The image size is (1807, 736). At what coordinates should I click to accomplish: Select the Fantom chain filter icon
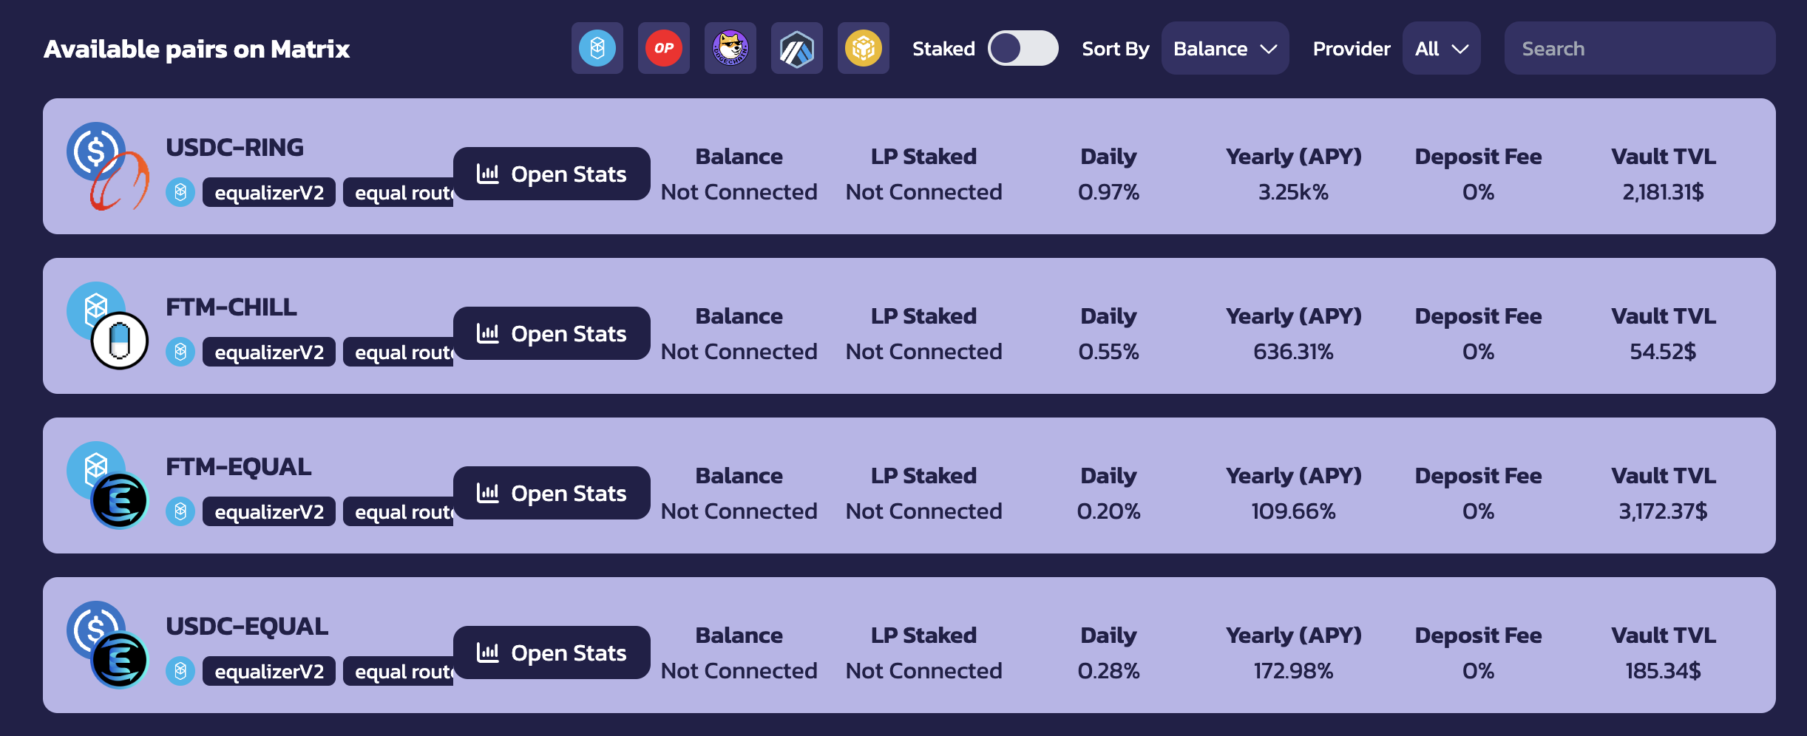(597, 49)
